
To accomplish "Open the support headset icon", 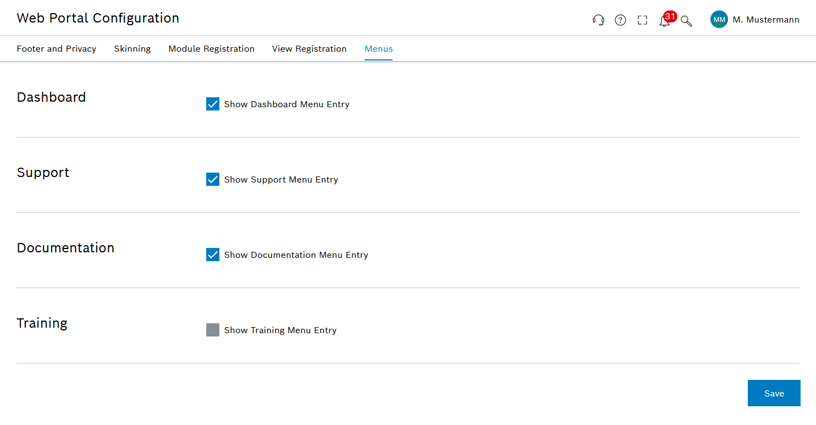I will point(598,20).
